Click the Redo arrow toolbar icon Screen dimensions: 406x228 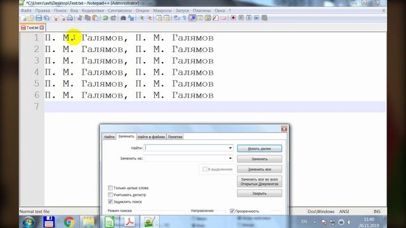pos(113,18)
